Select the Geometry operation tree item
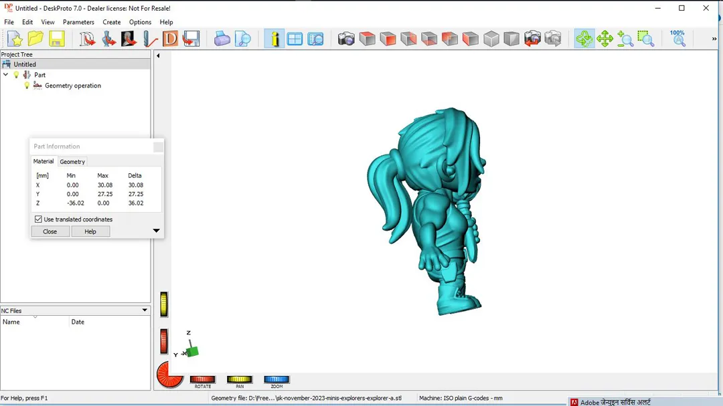This screenshot has height=406, width=723. tap(73, 86)
